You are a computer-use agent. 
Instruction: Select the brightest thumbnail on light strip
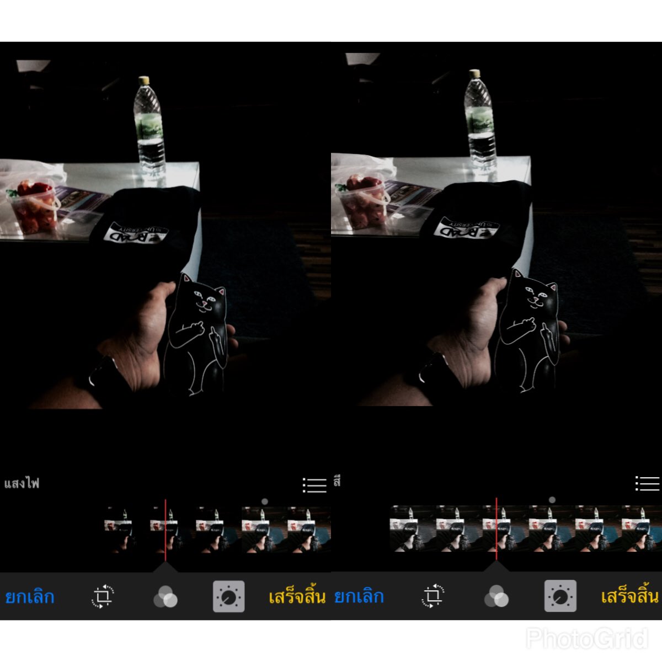pos(309,530)
